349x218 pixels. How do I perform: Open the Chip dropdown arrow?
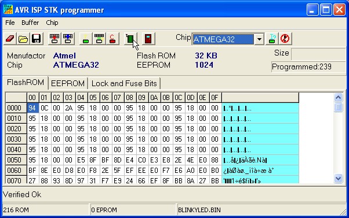pyautogui.click(x=259, y=39)
